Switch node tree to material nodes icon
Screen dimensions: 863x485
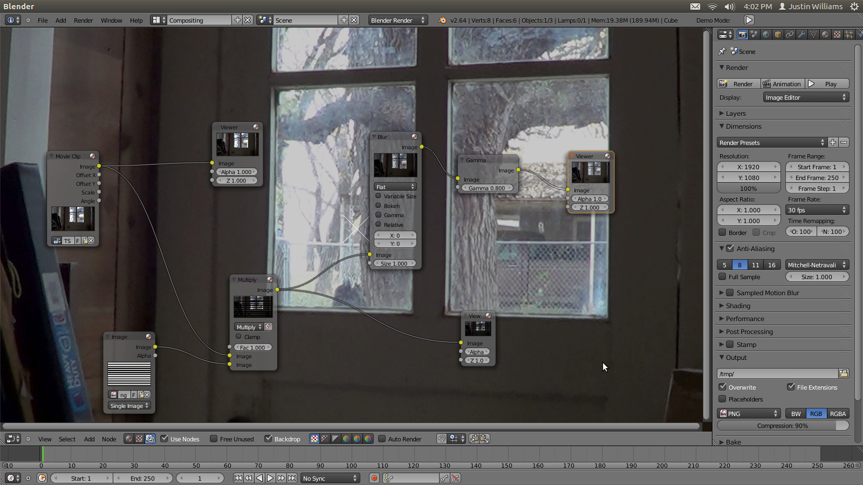coord(128,439)
